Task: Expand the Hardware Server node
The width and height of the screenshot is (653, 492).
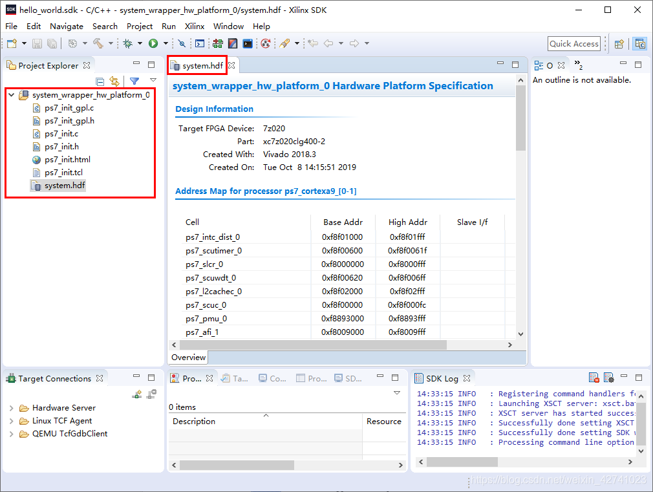Action: coord(12,408)
